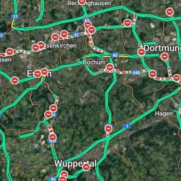Click the highway 40 route shield
This screenshot has height=181, width=181.
115,55
